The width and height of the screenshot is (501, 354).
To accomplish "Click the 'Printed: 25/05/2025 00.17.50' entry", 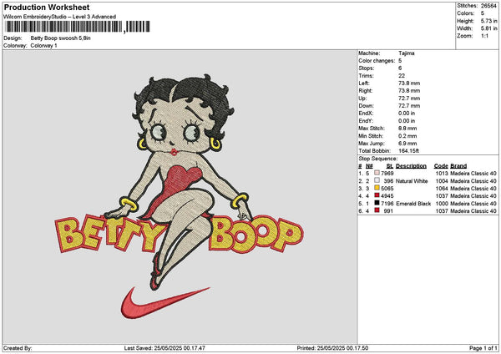I will click(332, 348).
